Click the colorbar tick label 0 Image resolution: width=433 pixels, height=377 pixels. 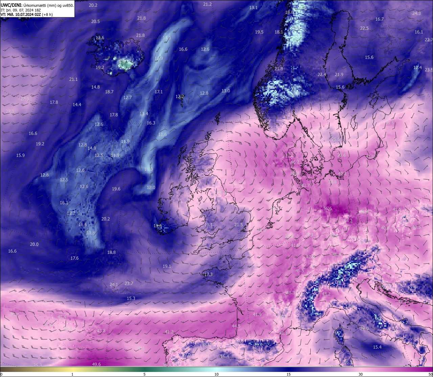pyautogui.click(x=1, y=374)
